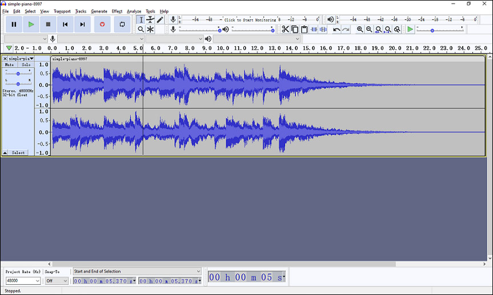
Task: Skip to End of the track
Action: pos(82,24)
